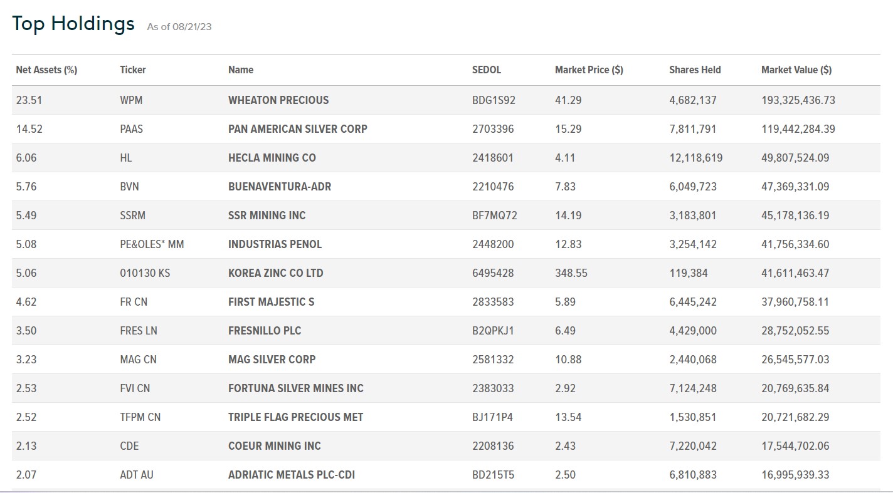Click ticker BVN

[x=130, y=187]
